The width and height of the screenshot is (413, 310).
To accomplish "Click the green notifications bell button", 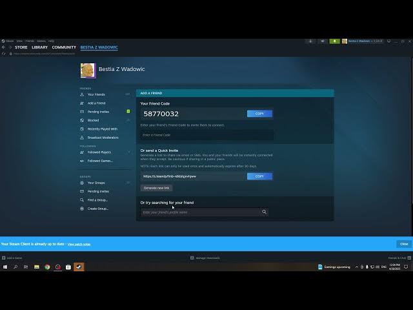I will 334,41.
